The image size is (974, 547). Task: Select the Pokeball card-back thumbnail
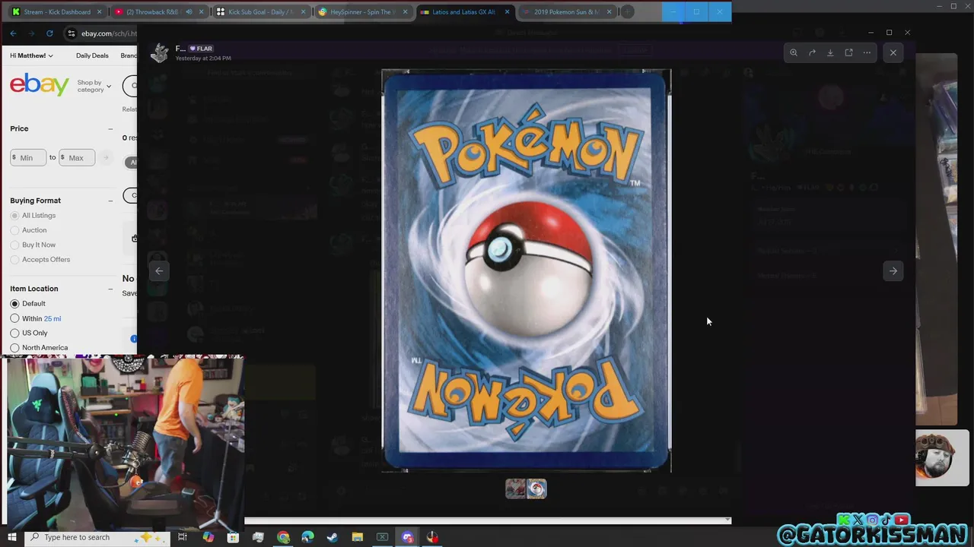tap(536, 489)
